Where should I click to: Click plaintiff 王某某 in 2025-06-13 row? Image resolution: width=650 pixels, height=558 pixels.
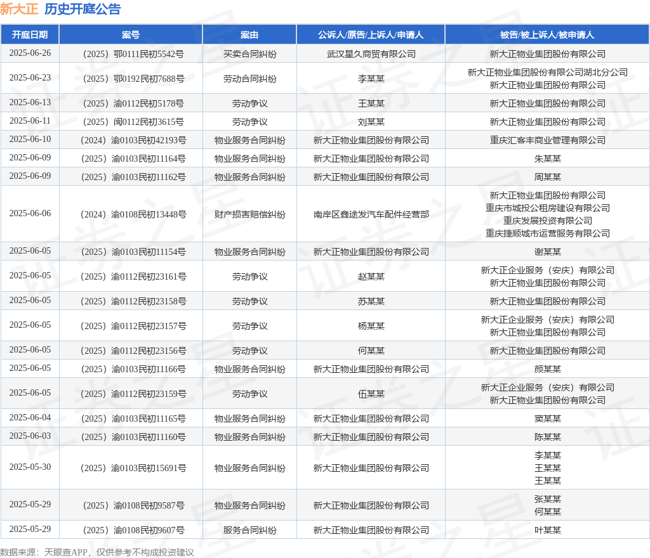371,103
